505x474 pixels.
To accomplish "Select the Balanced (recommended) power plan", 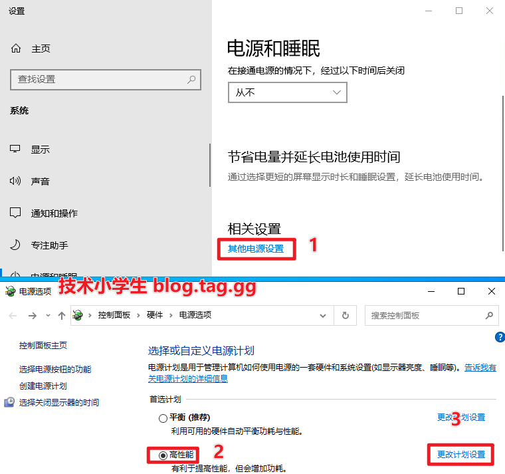I will 163,418.
